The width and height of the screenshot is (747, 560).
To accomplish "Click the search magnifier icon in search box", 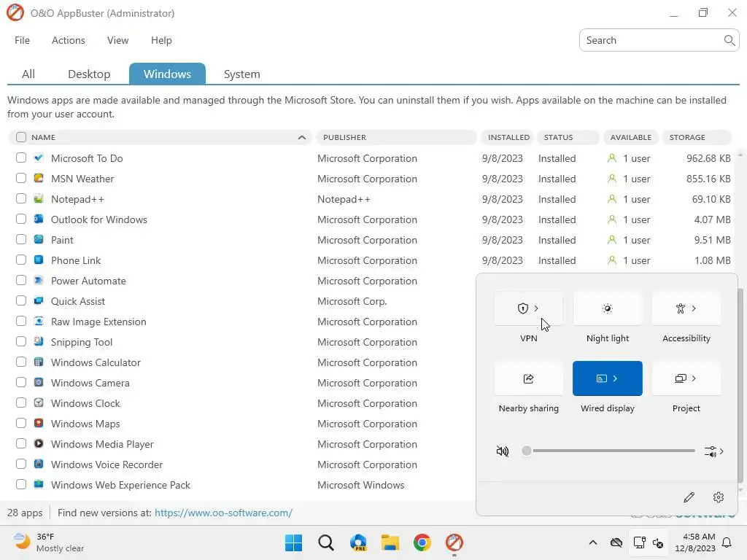I will 729,41.
